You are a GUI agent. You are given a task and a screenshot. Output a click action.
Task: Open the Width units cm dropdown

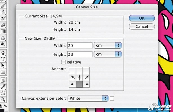pos(107,45)
